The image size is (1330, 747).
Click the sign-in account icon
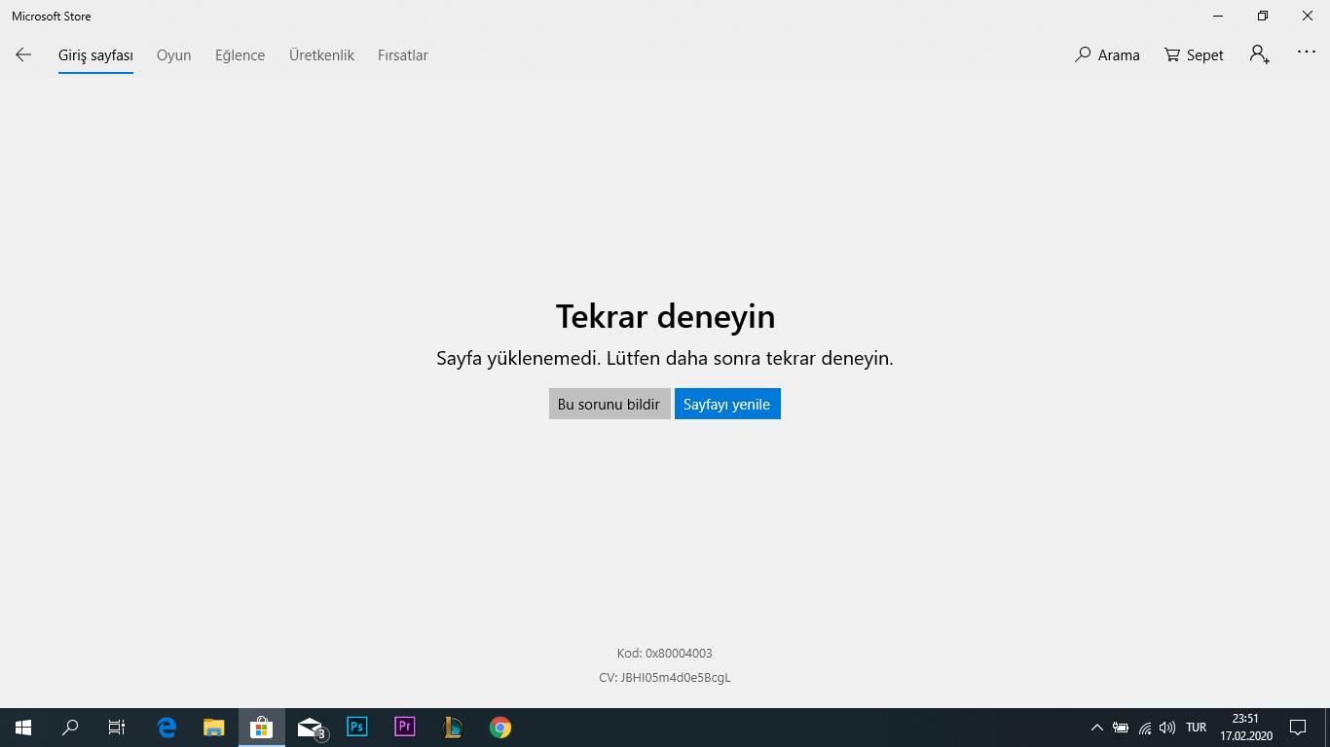point(1260,54)
